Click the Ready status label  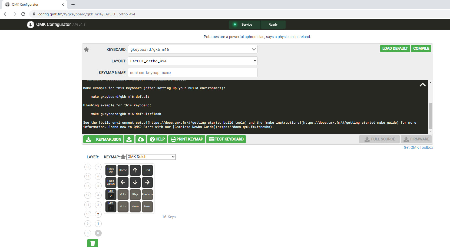(273, 25)
